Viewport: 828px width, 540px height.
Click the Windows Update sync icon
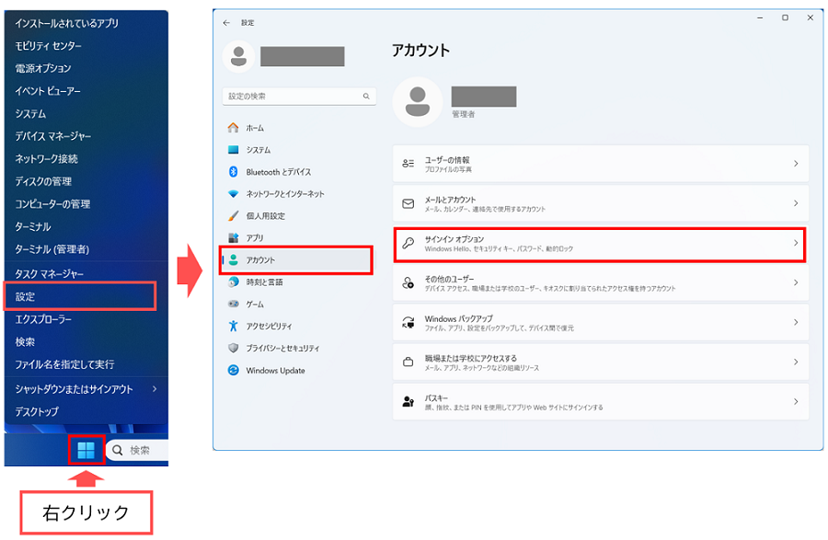[x=233, y=371]
